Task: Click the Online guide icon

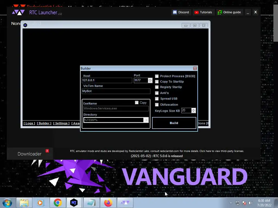Action: 220,12
